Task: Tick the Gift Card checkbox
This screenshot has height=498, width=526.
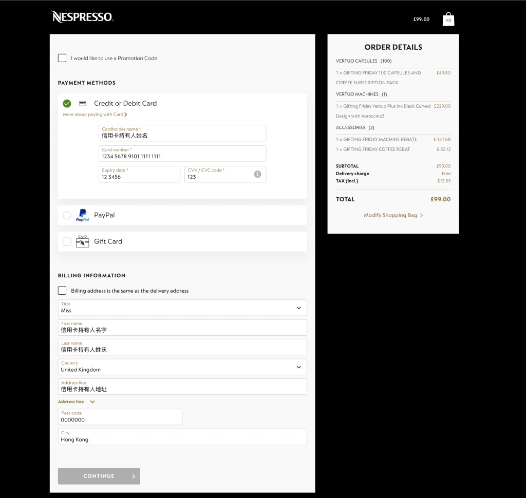Action: pyautogui.click(x=67, y=241)
